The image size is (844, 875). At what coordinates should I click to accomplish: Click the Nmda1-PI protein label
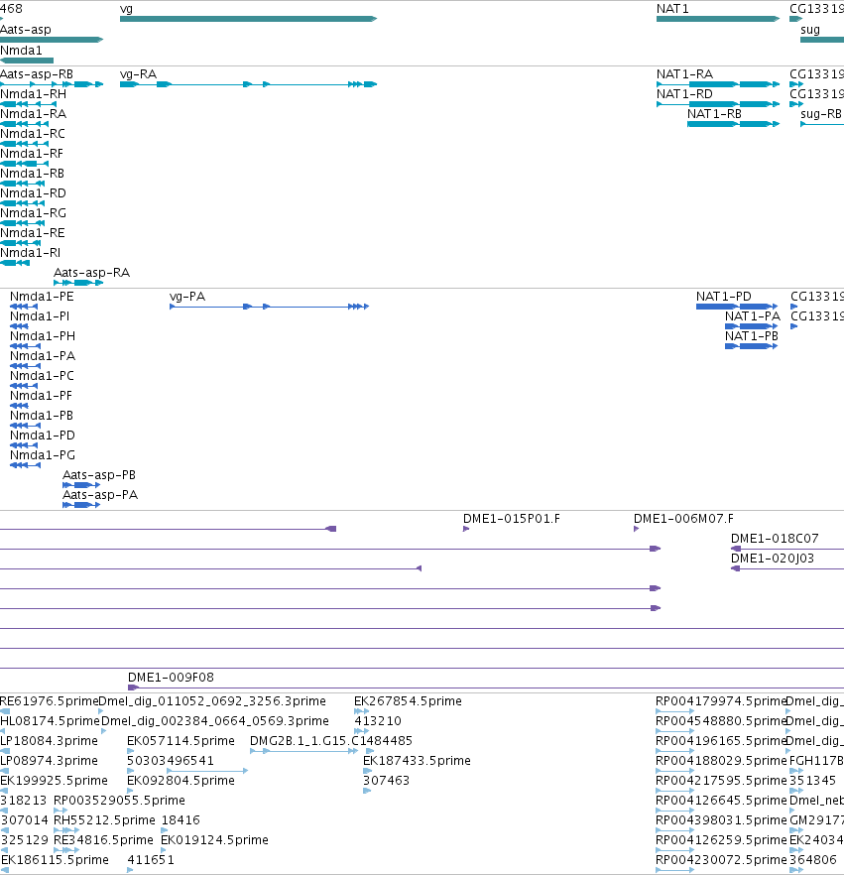point(40,316)
